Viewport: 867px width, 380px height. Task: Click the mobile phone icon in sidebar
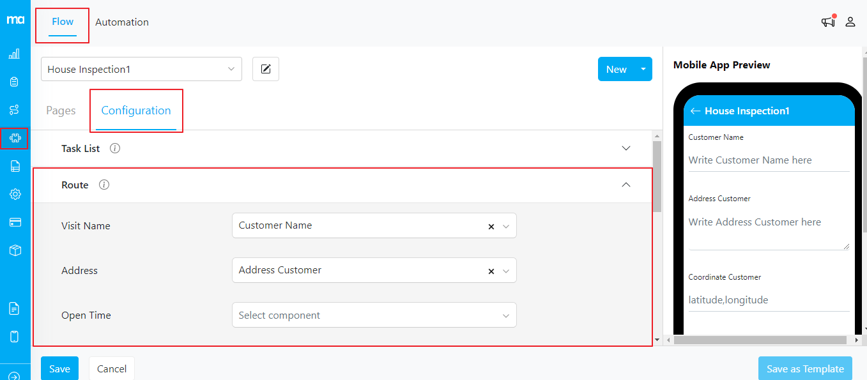point(15,337)
